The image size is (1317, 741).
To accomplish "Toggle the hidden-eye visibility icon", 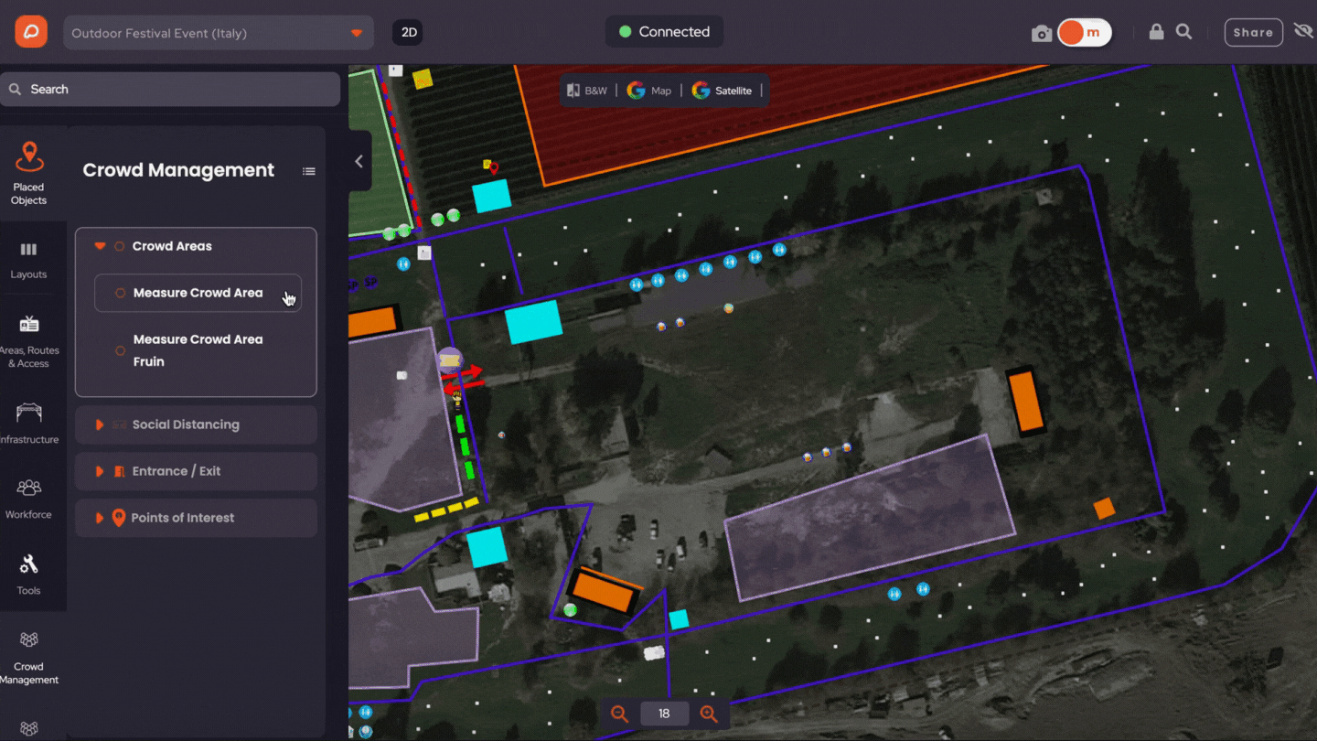I will (1303, 32).
